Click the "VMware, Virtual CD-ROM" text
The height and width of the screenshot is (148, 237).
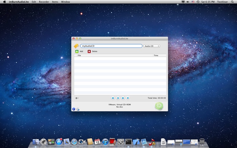120,104
